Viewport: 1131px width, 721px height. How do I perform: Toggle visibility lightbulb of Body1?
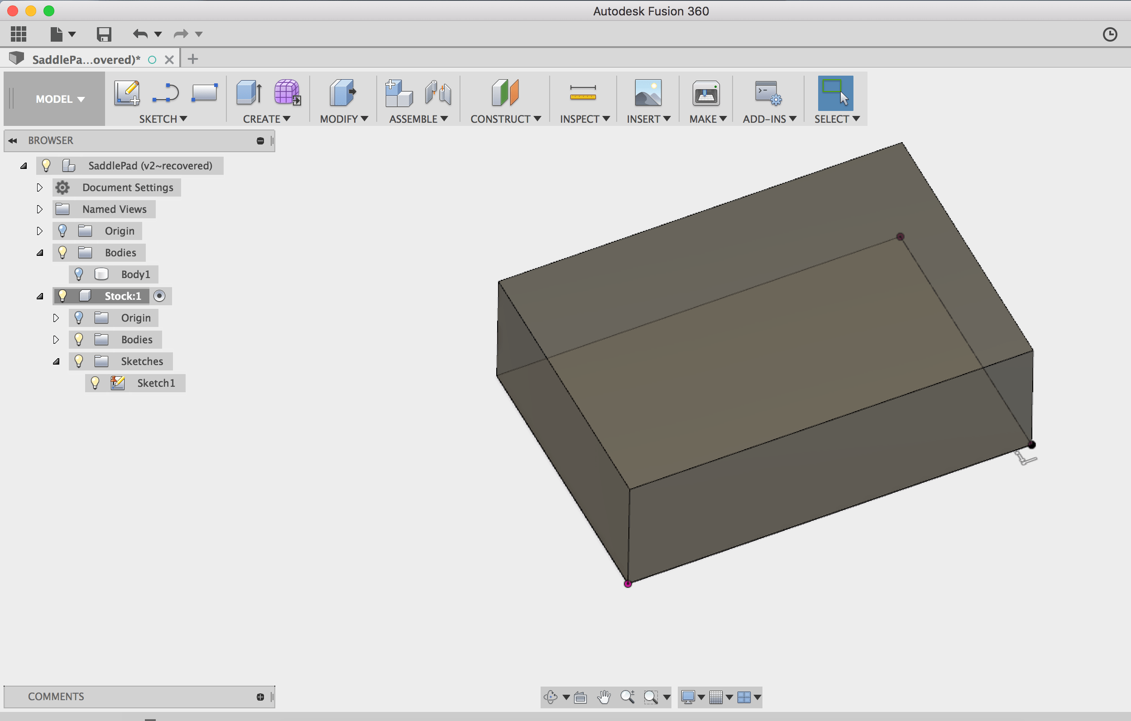point(78,274)
